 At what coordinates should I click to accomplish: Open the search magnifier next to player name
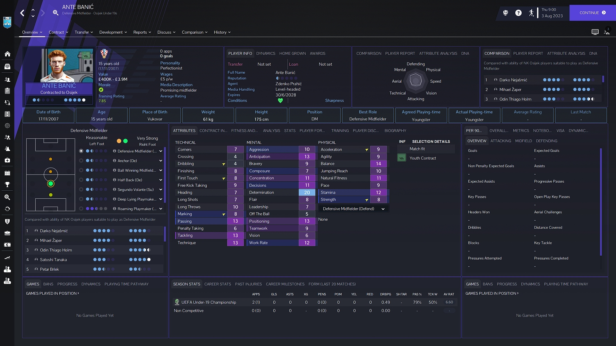pos(56,13)
